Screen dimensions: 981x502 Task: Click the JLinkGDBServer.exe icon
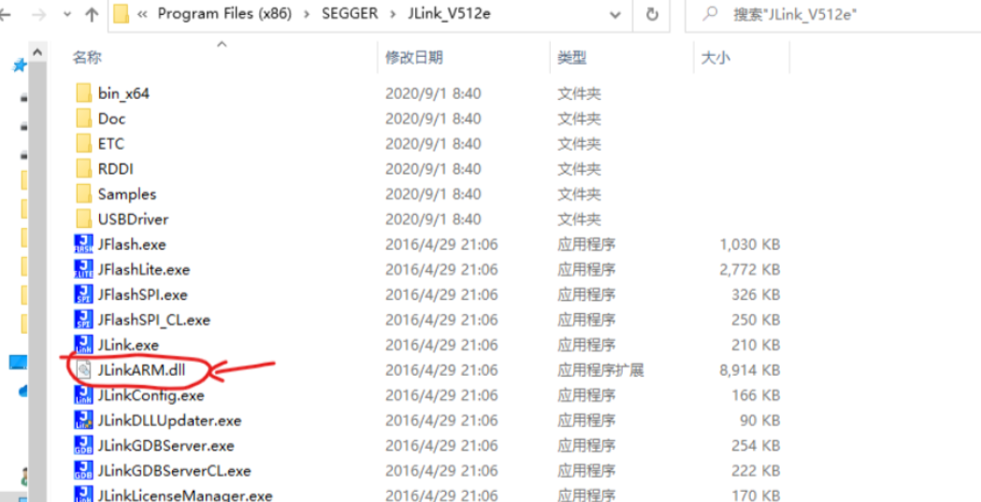tap(83, 446)
